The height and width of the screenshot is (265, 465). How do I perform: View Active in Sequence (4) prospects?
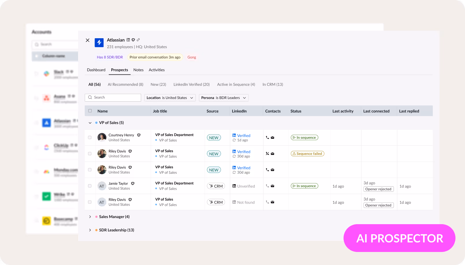236,85
